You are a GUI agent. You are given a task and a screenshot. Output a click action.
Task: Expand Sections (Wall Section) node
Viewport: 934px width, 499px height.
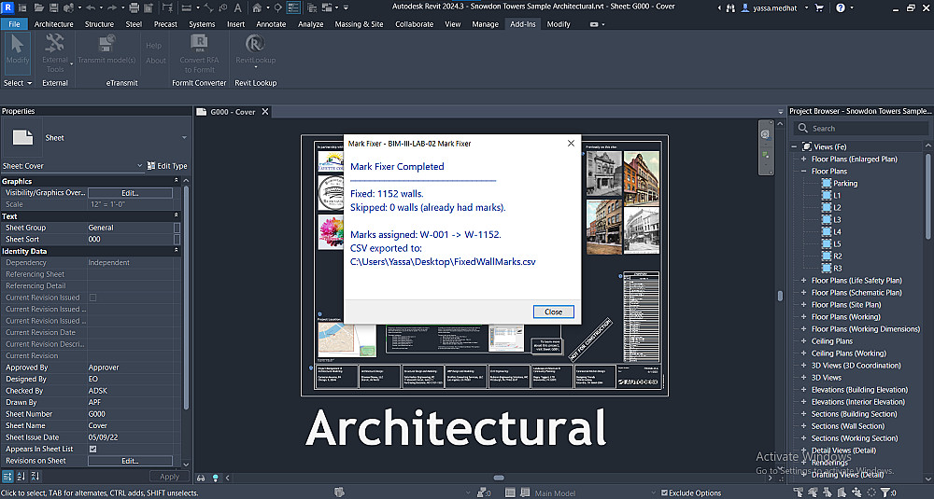point(803,426)
